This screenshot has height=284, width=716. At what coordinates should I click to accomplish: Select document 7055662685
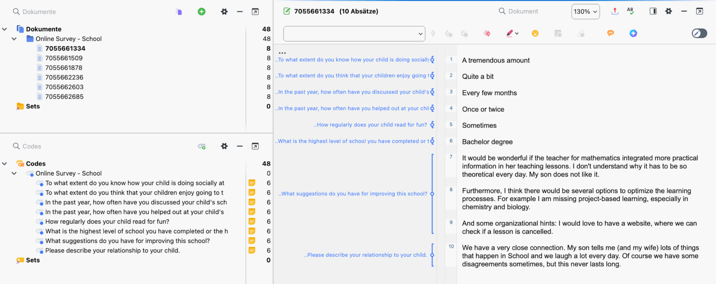coord(64,96)
